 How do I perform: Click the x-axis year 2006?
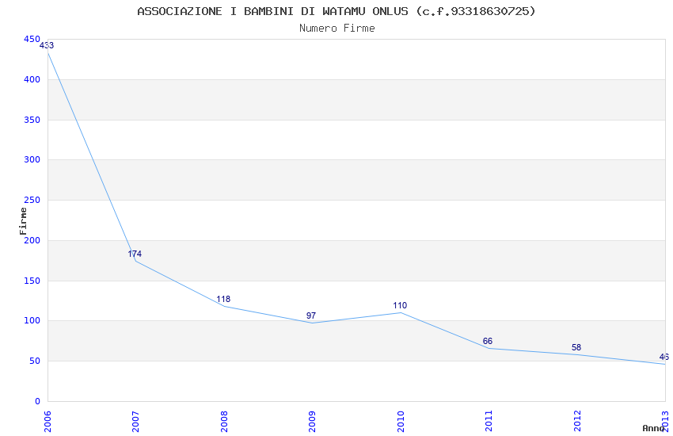click(48, 422)
